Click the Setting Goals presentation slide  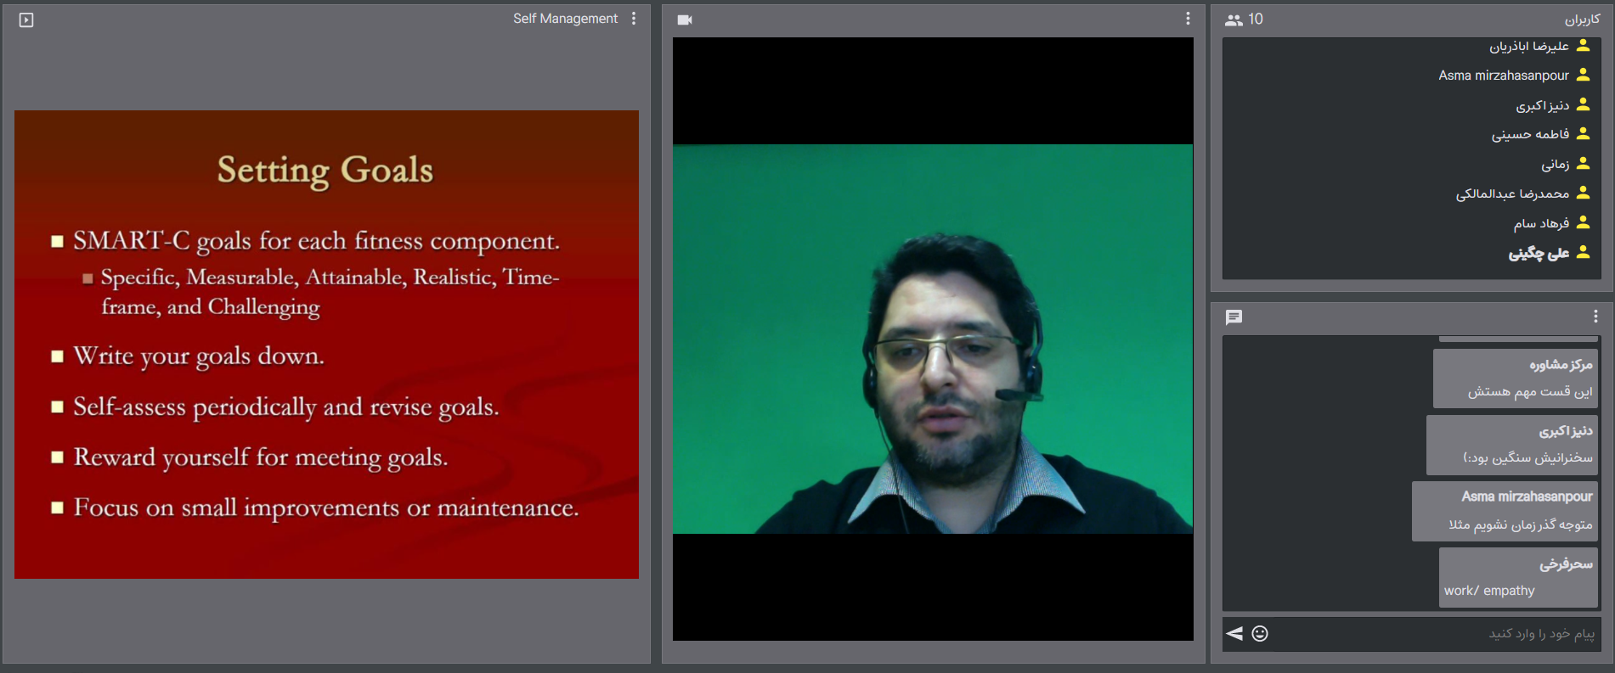pos(326,345)
